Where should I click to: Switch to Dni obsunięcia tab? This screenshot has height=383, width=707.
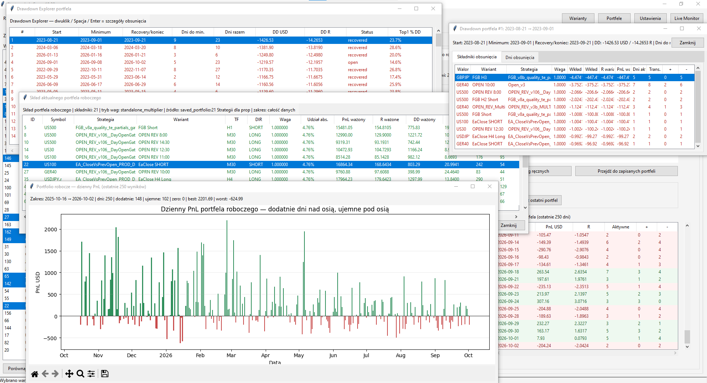click(x=520, y=57)
